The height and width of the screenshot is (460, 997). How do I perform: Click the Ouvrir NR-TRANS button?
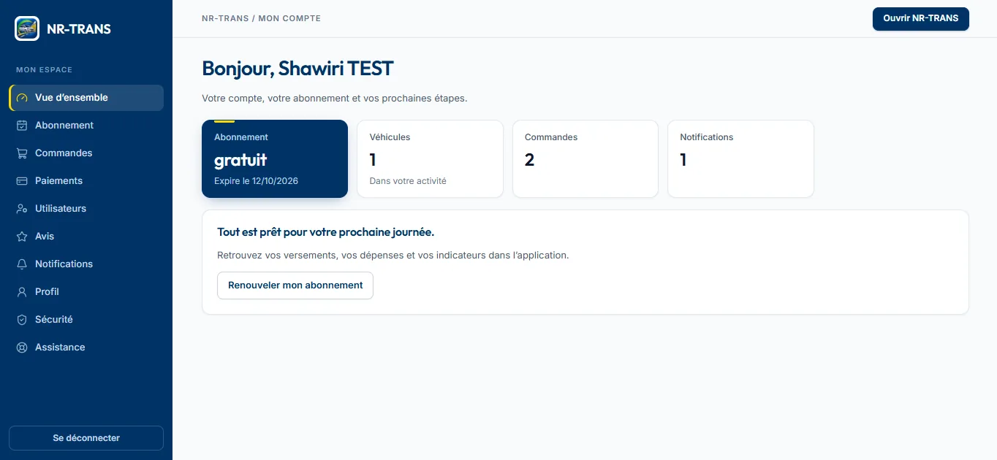[x=921, y=19]
